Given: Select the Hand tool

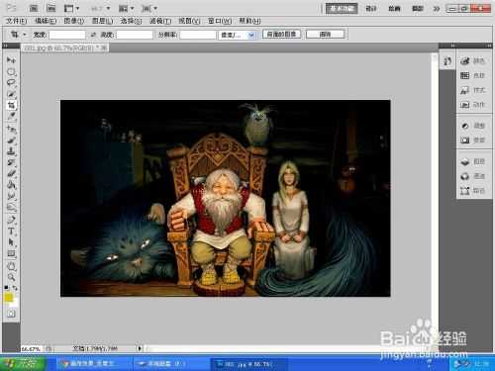Looking at the screenshot, I should 11,266.
